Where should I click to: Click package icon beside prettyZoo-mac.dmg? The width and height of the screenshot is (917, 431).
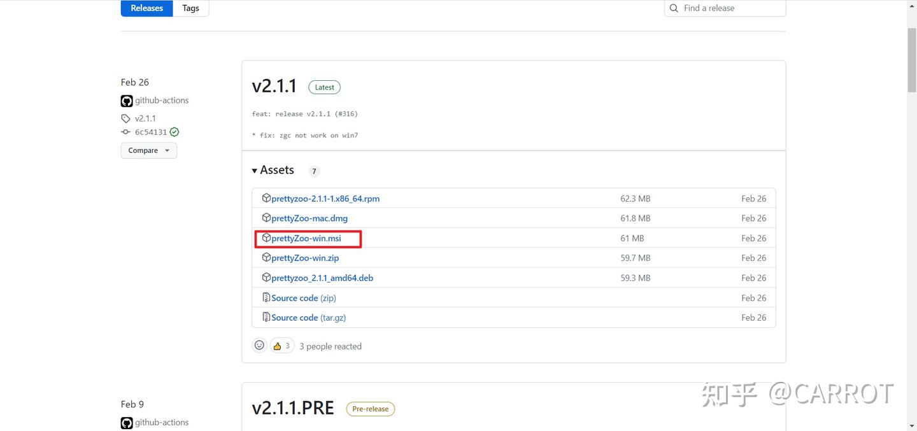266,218
